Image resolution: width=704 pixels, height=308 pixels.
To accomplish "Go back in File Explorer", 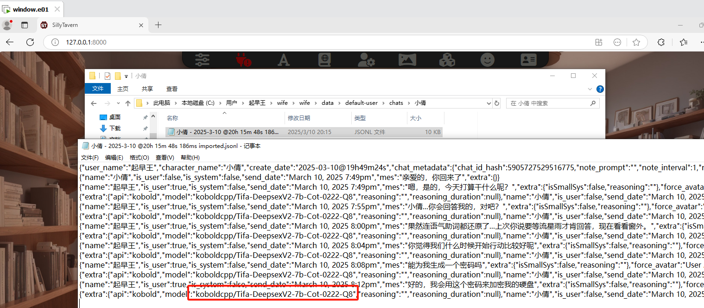I will (94, 103).
